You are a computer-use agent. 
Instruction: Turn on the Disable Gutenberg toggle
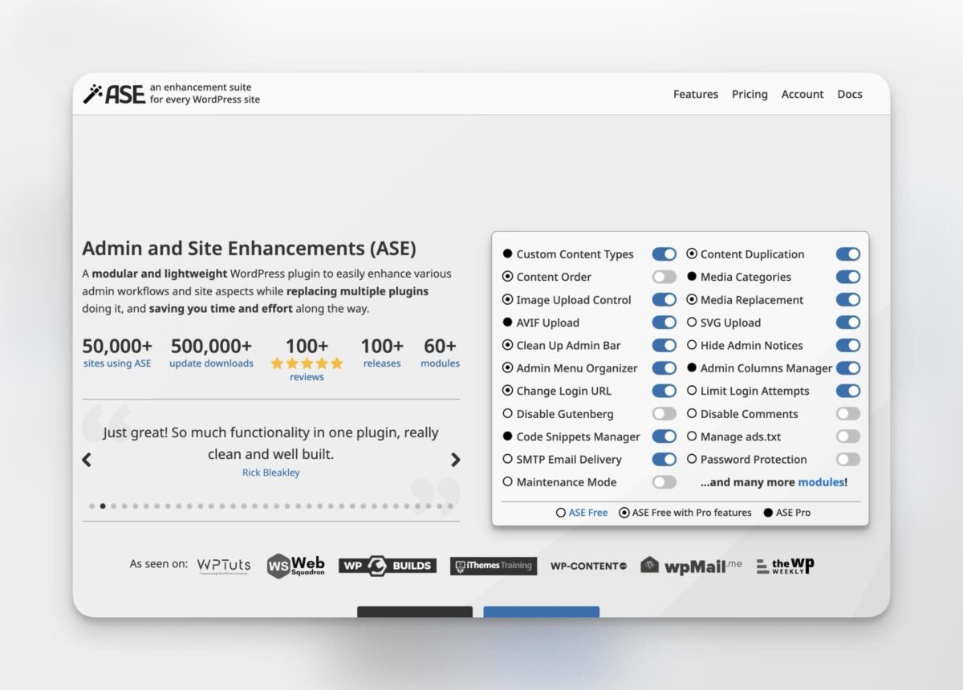[x=664, y=413]
